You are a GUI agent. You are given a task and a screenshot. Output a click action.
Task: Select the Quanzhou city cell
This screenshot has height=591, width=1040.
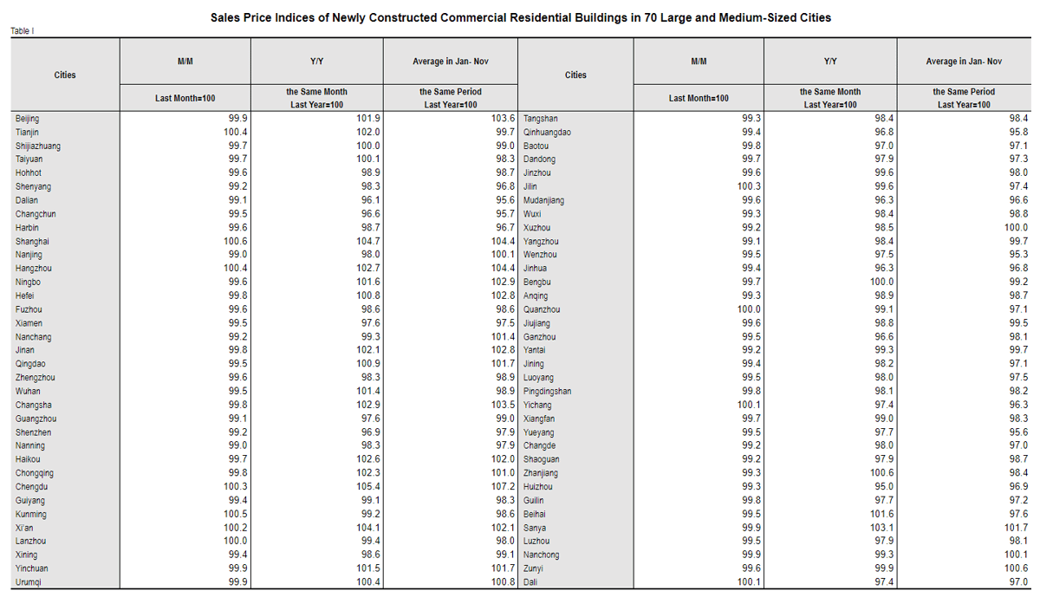point(542,309)
